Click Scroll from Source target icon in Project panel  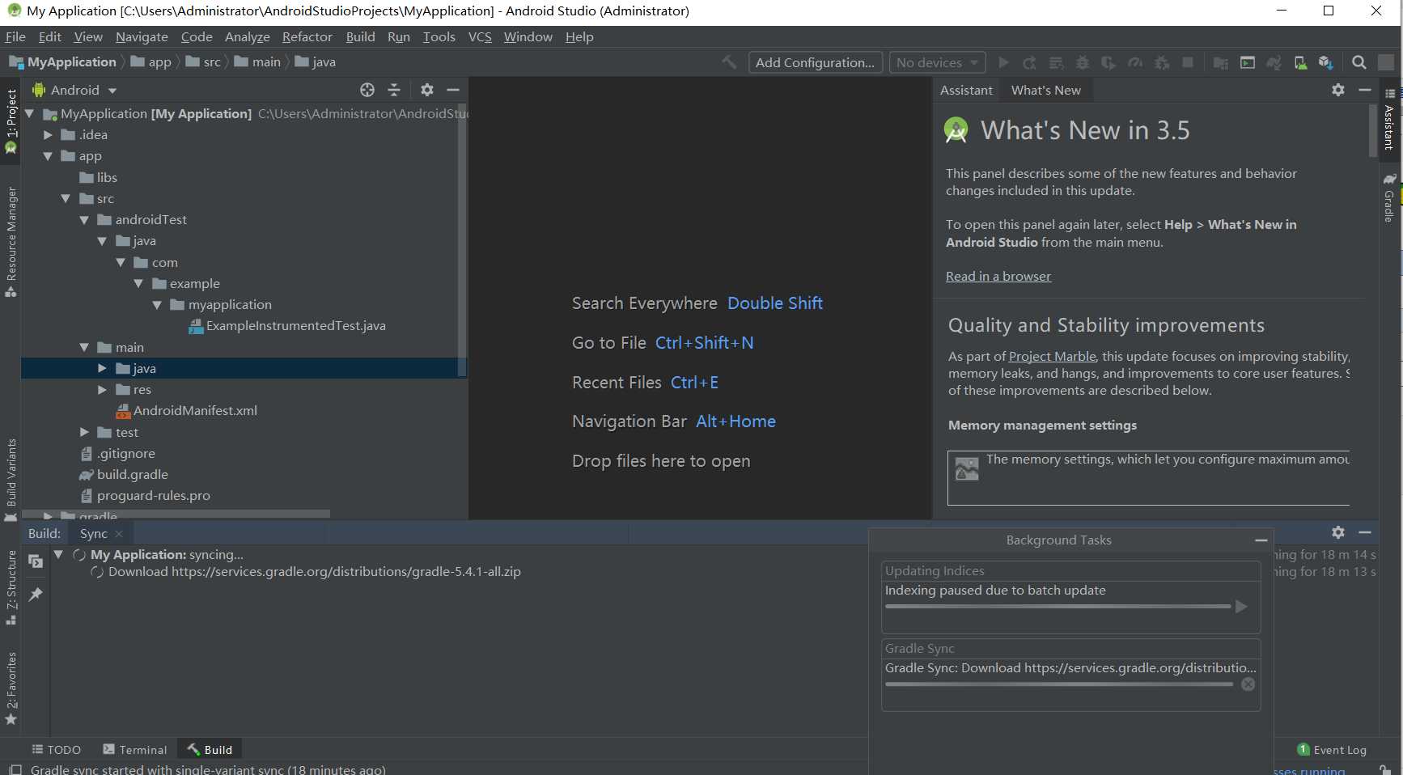click(367, 90)
